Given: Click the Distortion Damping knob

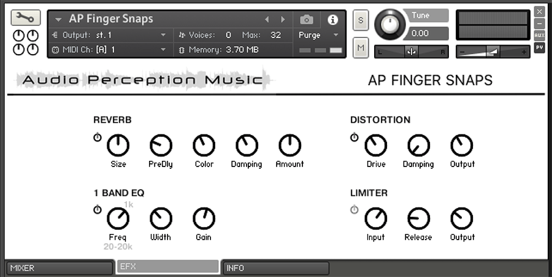Looking at the screenshot, I should [418, 145].
